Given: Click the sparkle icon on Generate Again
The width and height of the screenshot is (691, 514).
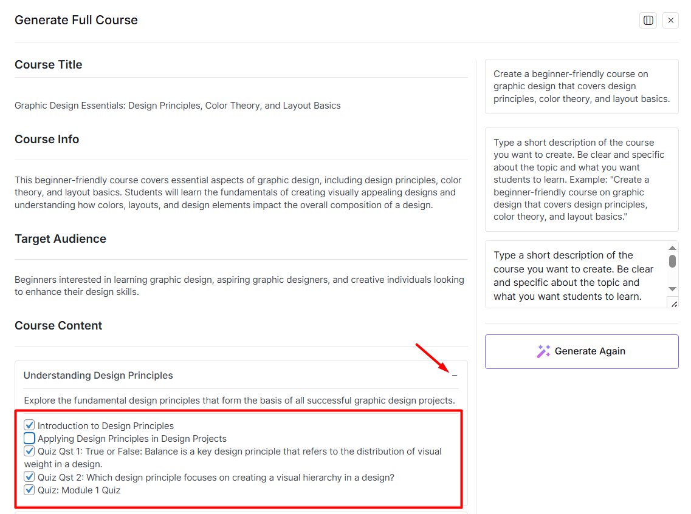Looking at the screenshot, I should [543, 351].
